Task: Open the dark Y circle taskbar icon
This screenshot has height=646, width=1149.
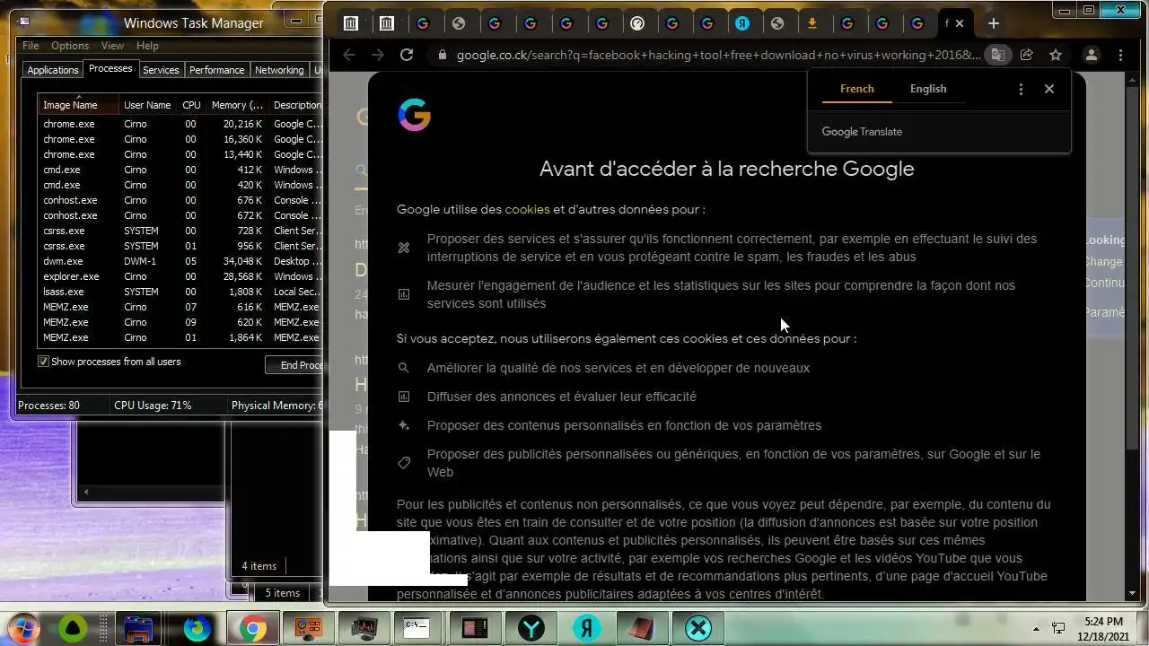Action: pyautogui.click(x=531, y=628)
